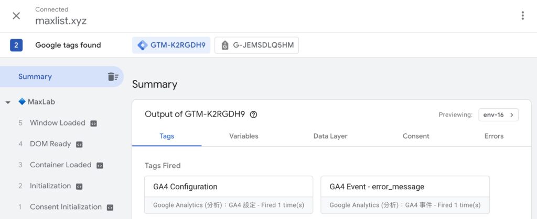
Task: Switch to the Tags tab
Action: tap(167, 136)
